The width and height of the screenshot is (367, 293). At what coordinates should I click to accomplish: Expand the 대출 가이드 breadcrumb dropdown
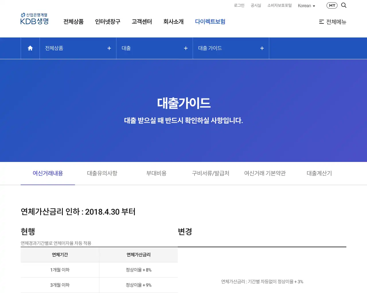coord(231,48)
